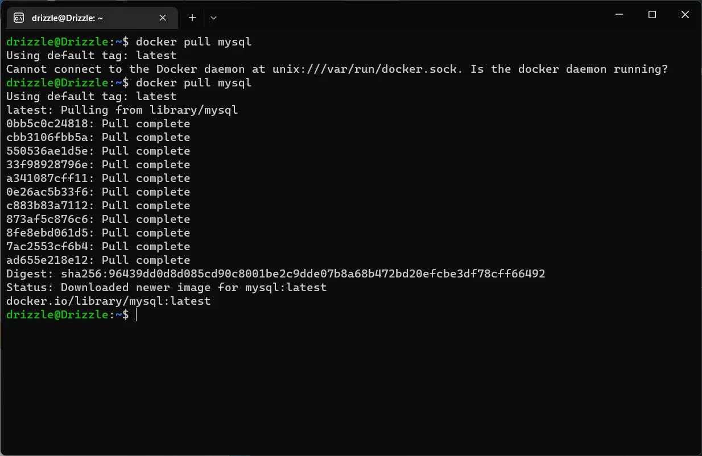Click the terminal icon in the tab
This screenshot has width=702, height=456.
(19, 18)
